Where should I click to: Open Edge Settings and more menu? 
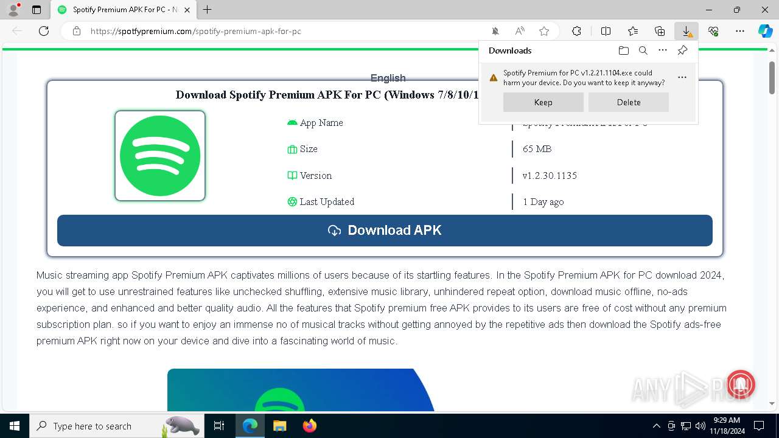click(x=740, y=31)
